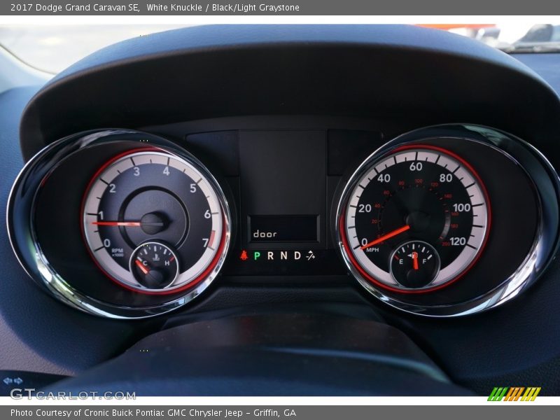Viewport: 560px width, 420px height.
Task: Click the red seatbelt warning light
Action: (244, 255)
